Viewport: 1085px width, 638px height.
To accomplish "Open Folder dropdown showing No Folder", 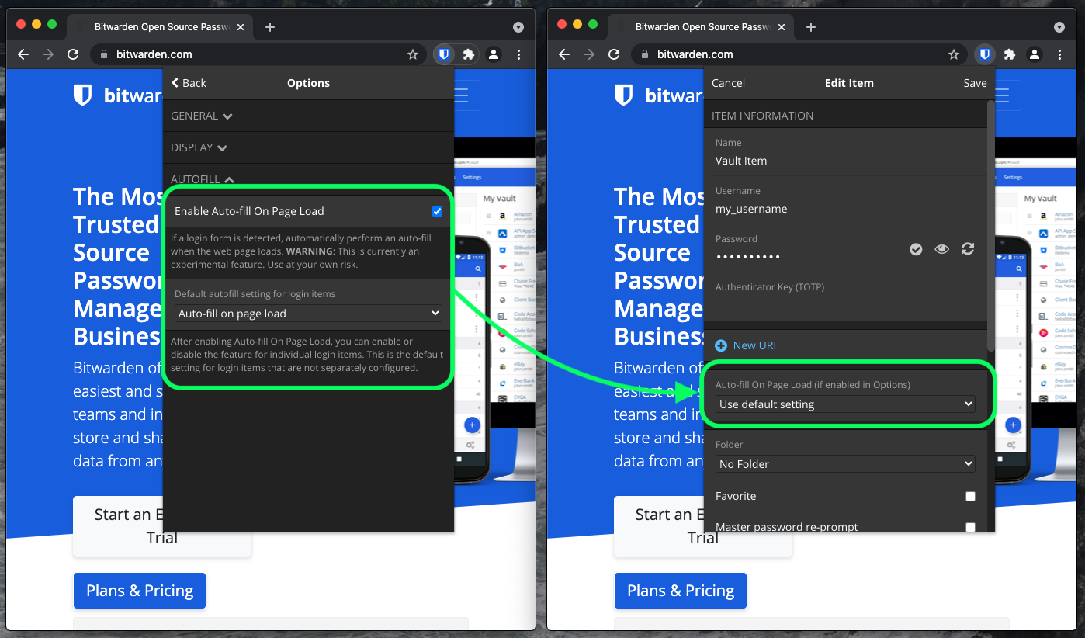I will coord(845,464).
